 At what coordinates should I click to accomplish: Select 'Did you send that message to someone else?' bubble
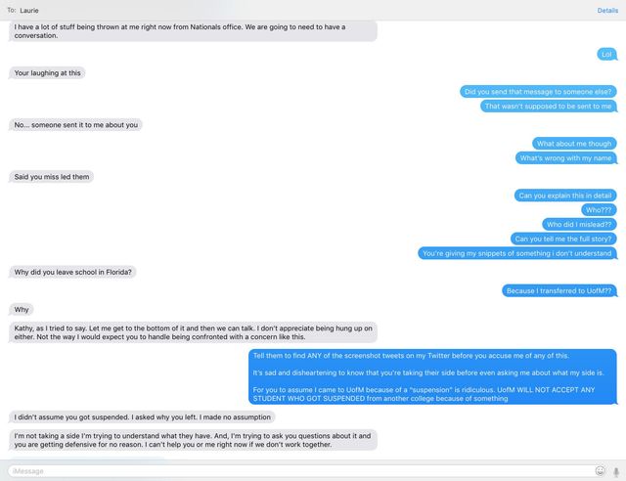point(538,92)
